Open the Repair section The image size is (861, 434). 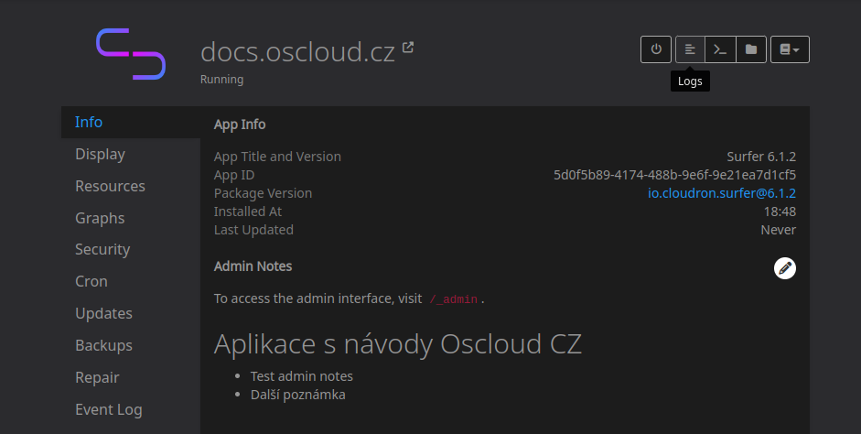pyautogui.click(x=97, y=377)
